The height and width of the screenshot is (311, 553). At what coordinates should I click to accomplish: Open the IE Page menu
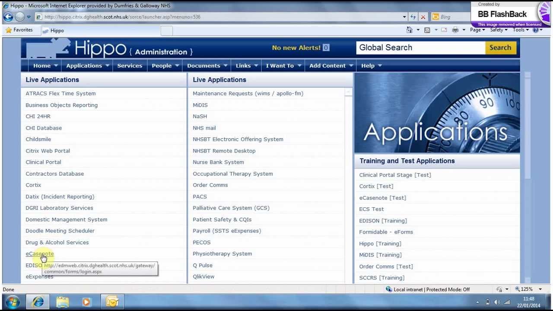477,30
